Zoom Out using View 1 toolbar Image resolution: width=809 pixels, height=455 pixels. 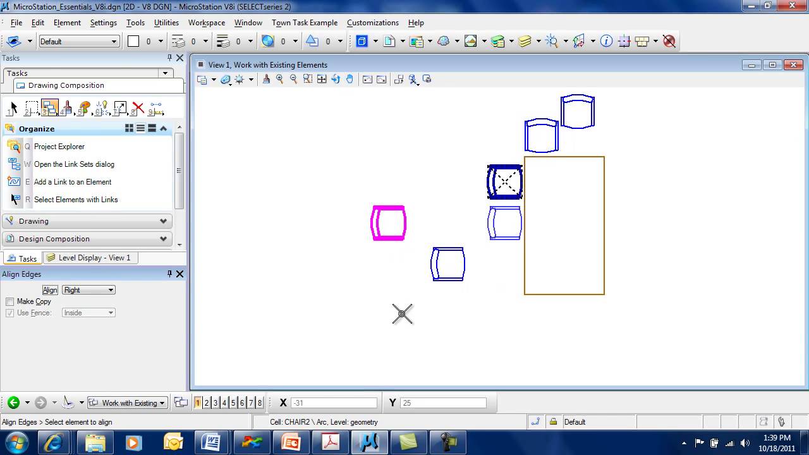(x=293, y=79)
